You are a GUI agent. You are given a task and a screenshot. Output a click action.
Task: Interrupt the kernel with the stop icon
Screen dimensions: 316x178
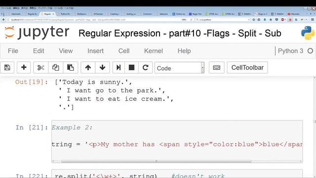[132, 67]
